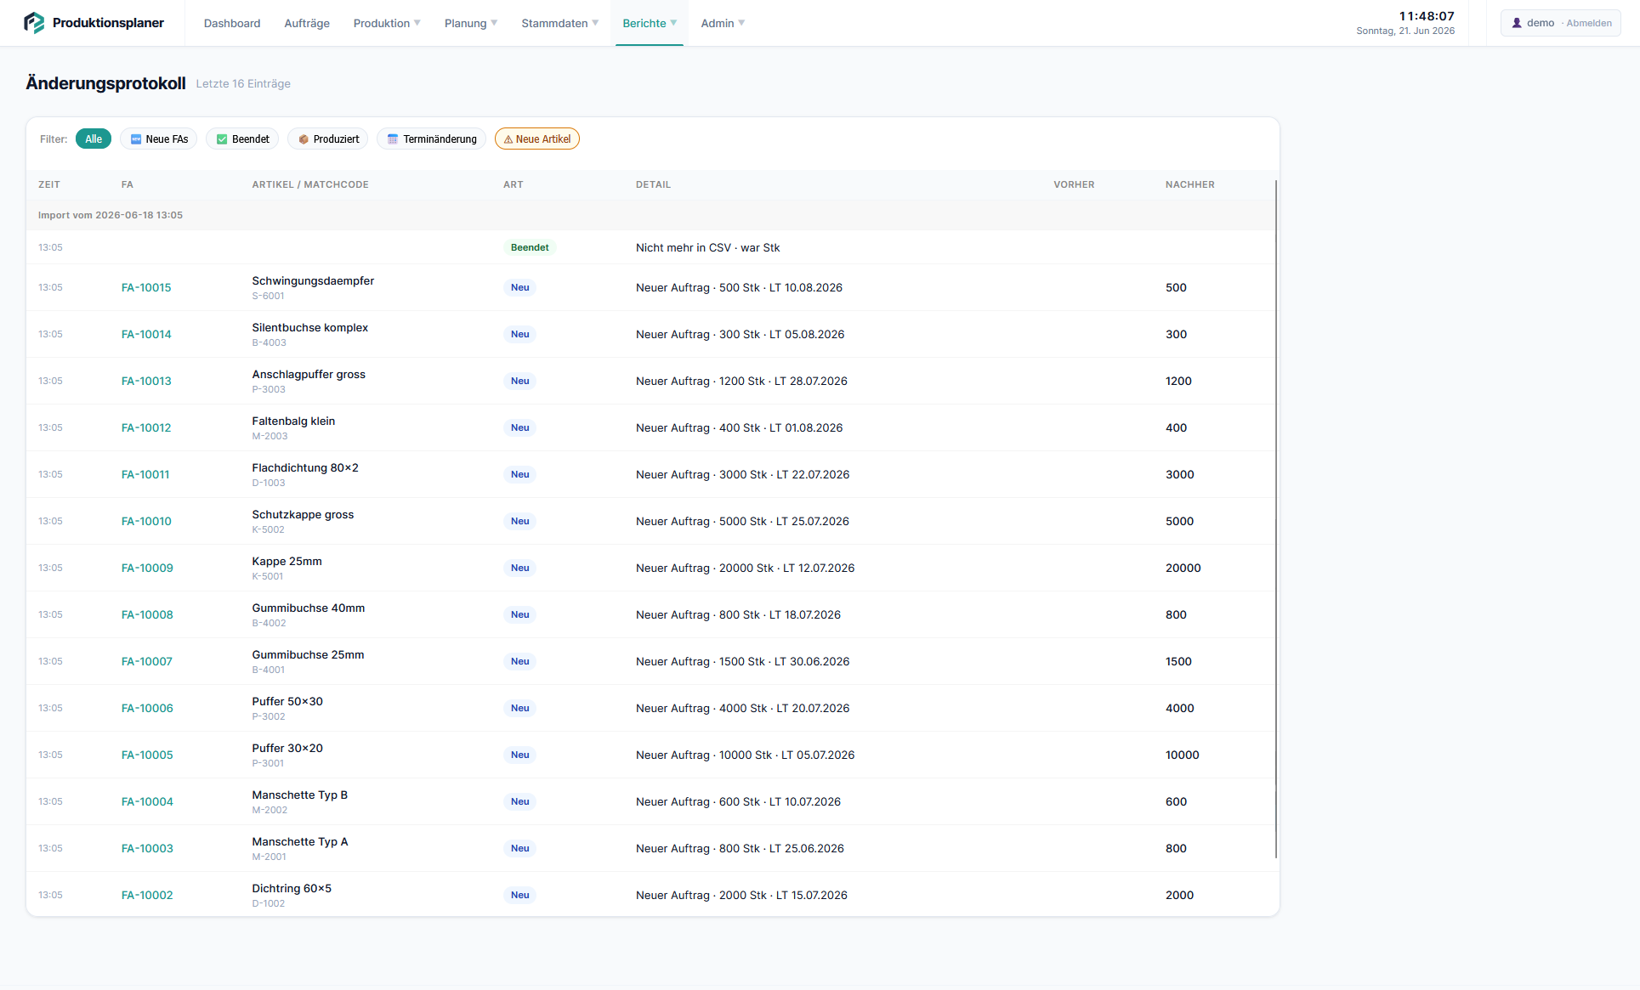1640x990 pixels.
Task: Log out via Abmelden link
Action: pyautogui.click(x=1589, y=23)
